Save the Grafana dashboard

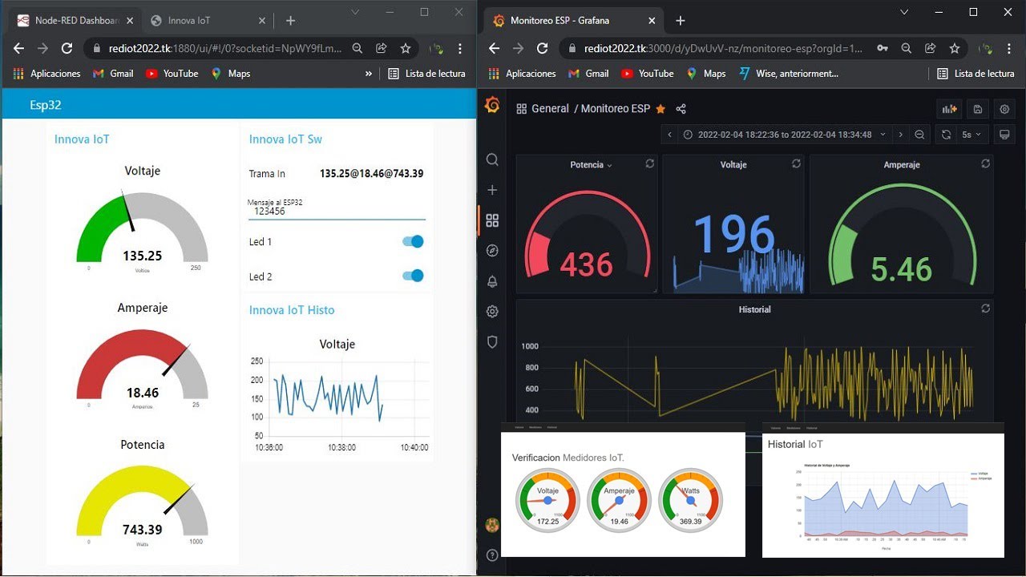coord(977,109)
